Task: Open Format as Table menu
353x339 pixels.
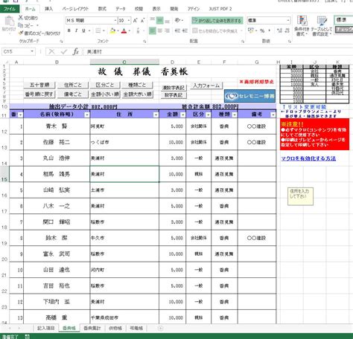Action: pyautogui.click(x=322, y=26)
